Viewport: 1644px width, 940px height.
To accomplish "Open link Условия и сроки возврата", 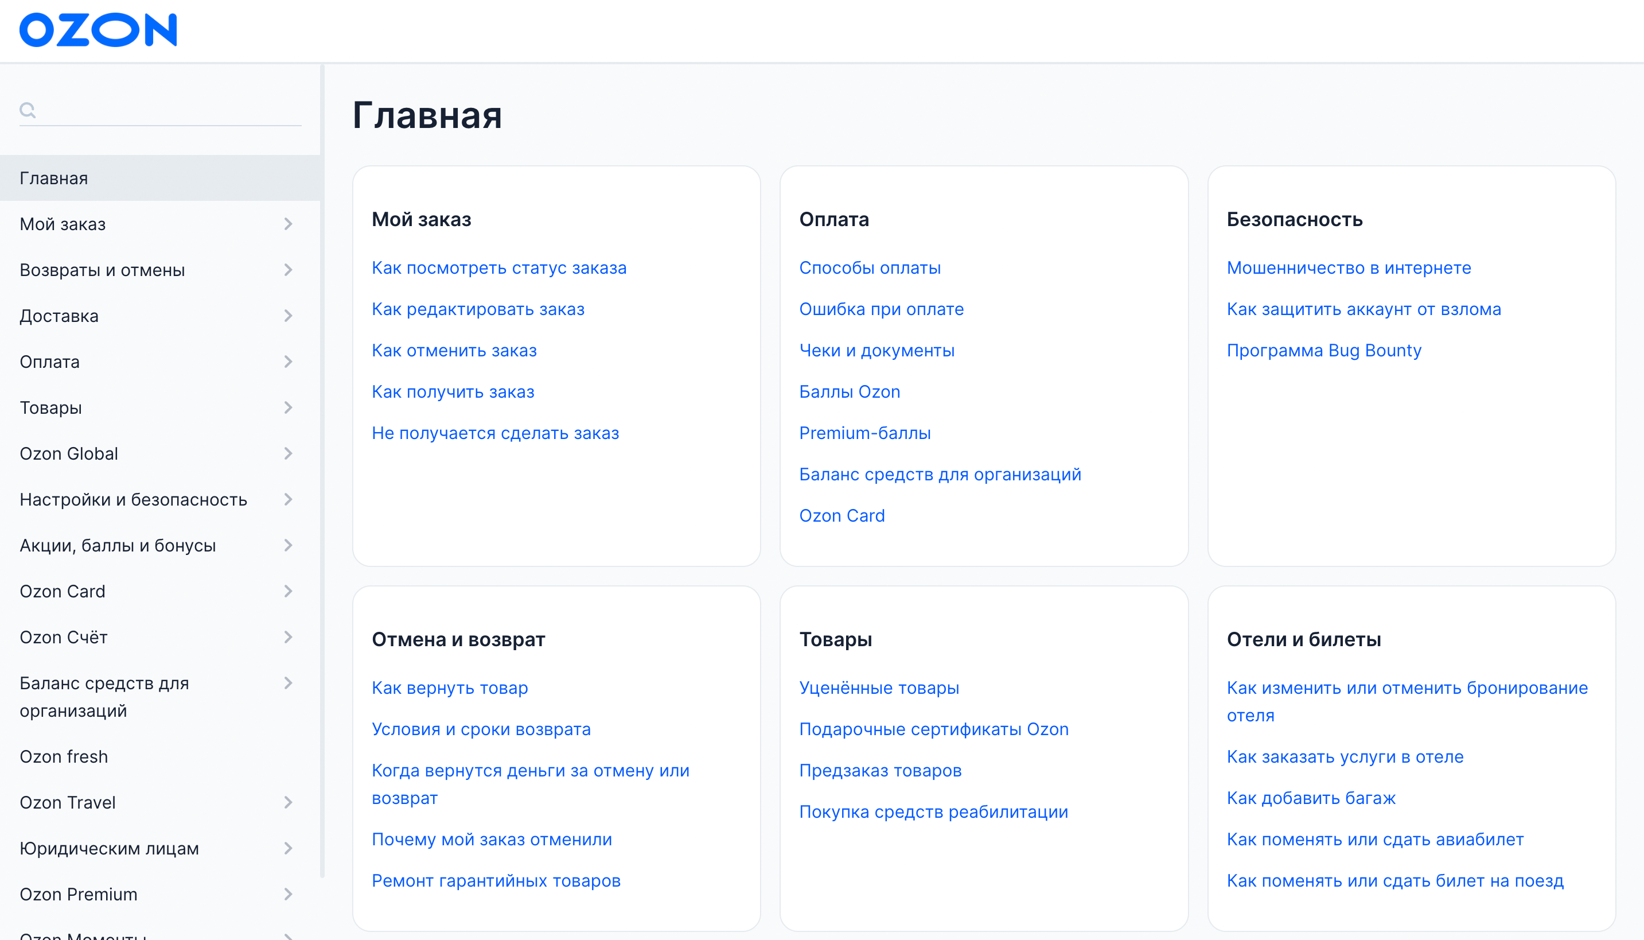I will tap(481, 729).
